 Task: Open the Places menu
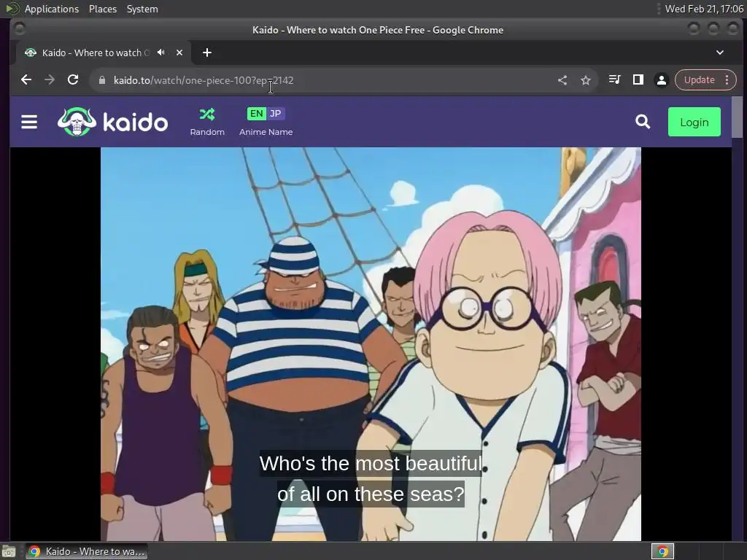102,9
